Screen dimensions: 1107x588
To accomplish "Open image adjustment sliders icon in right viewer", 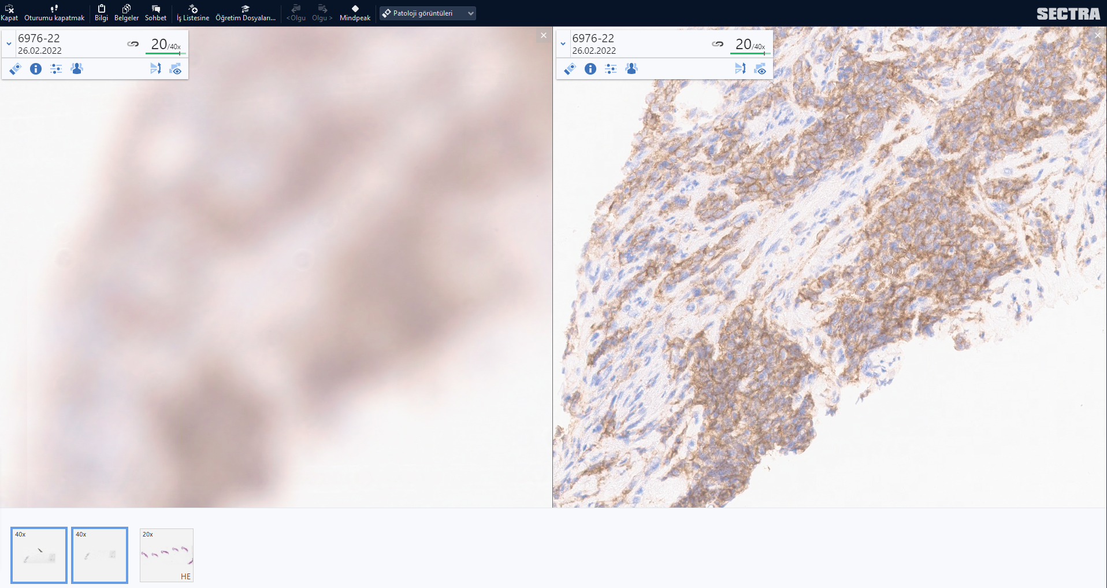I will point(611,69).
